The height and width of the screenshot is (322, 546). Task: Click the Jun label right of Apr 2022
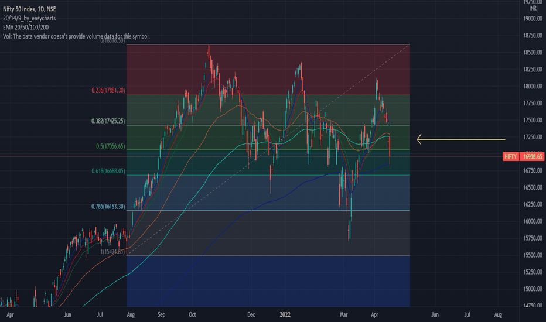tap(435, 314)
